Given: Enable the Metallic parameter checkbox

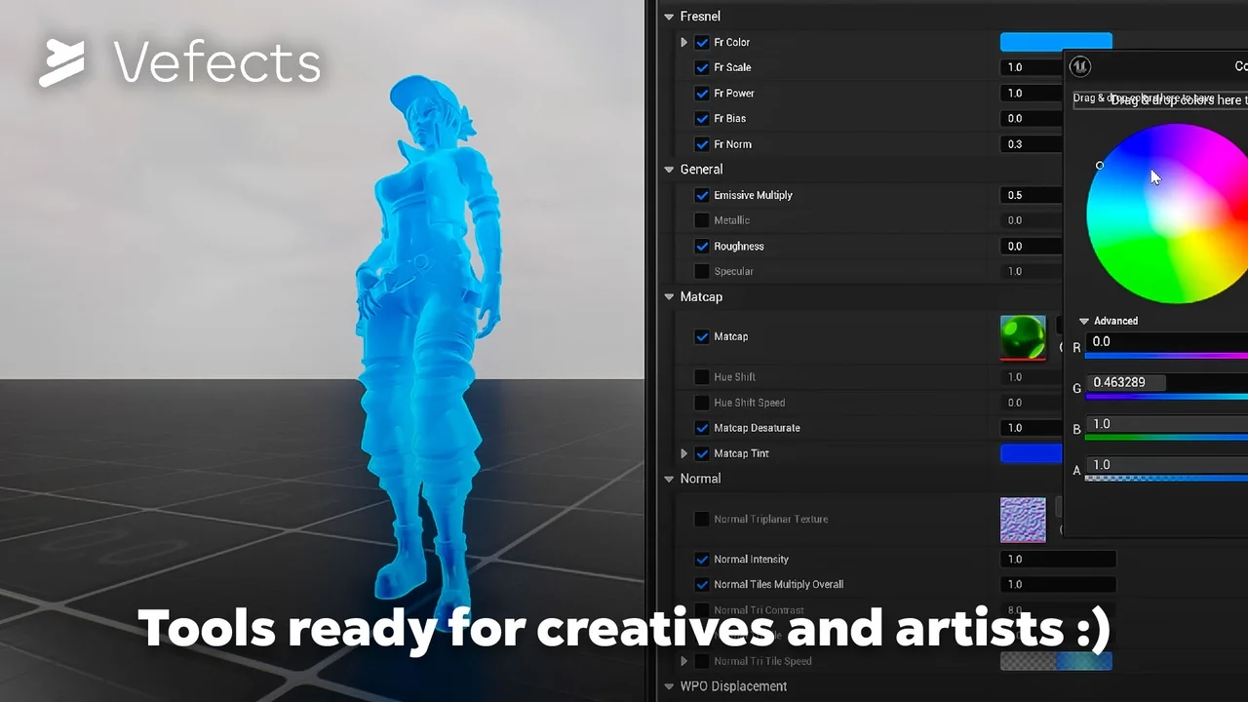Looking at the screenshot, I should click(x=702, y=220).
